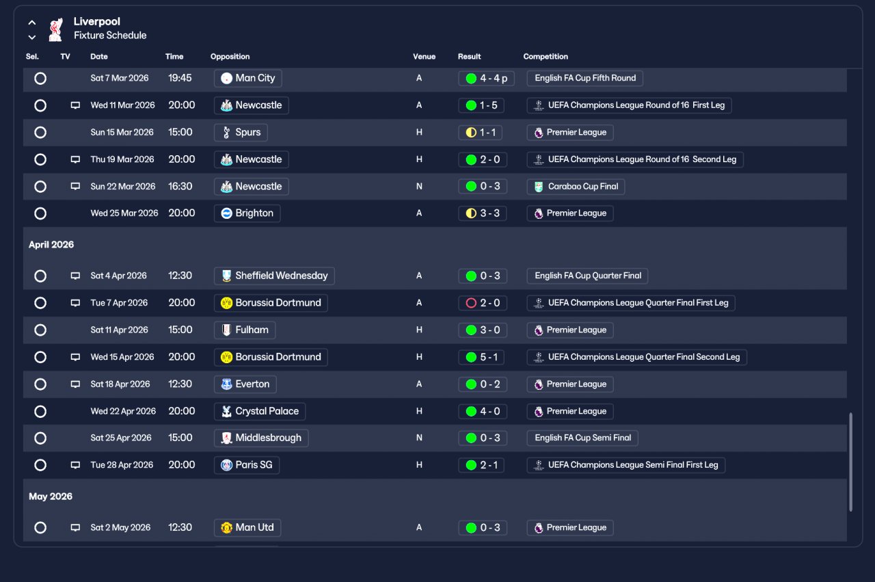Open Brighton opposition button
The image size is (875, 582).
[x=247, y=213]
